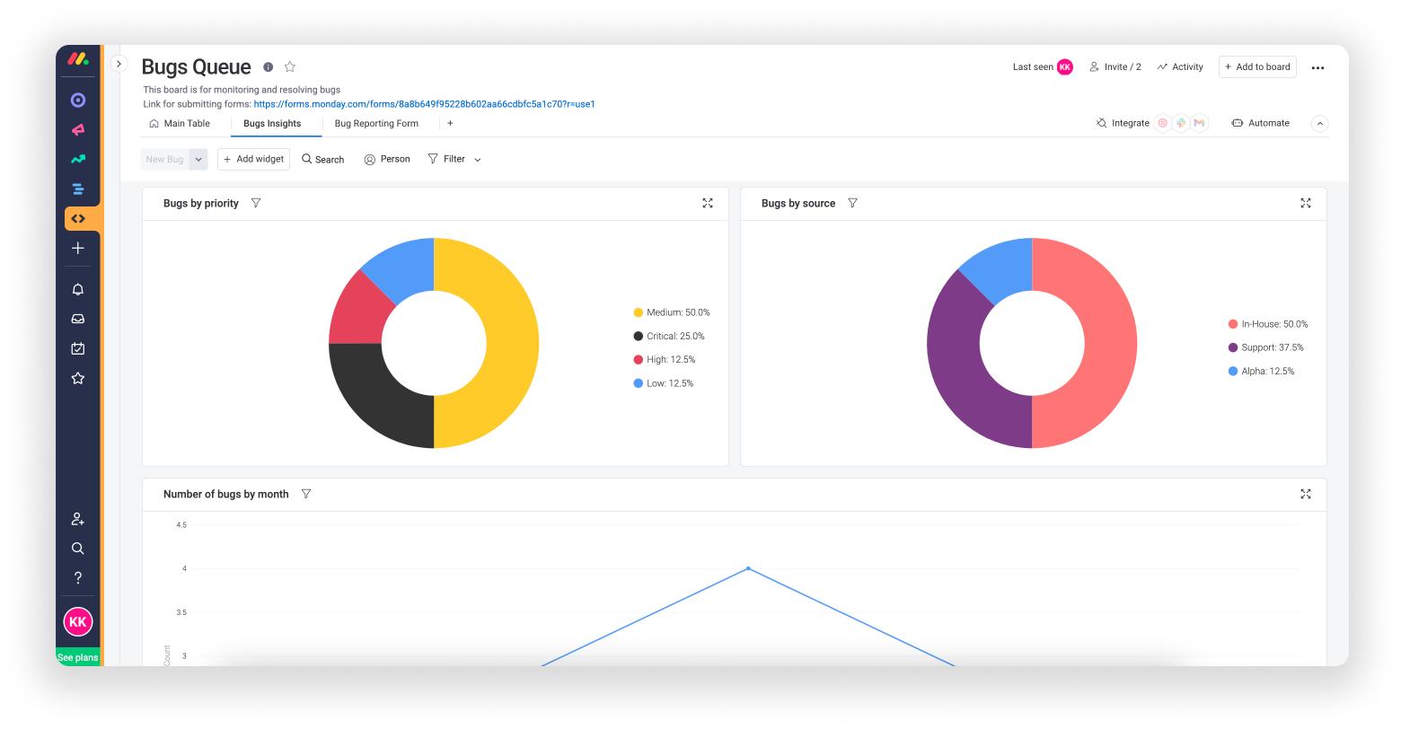Open the help question mark icon
Image resolution: width=1401 pixels, height=729 pixels.
78,578
